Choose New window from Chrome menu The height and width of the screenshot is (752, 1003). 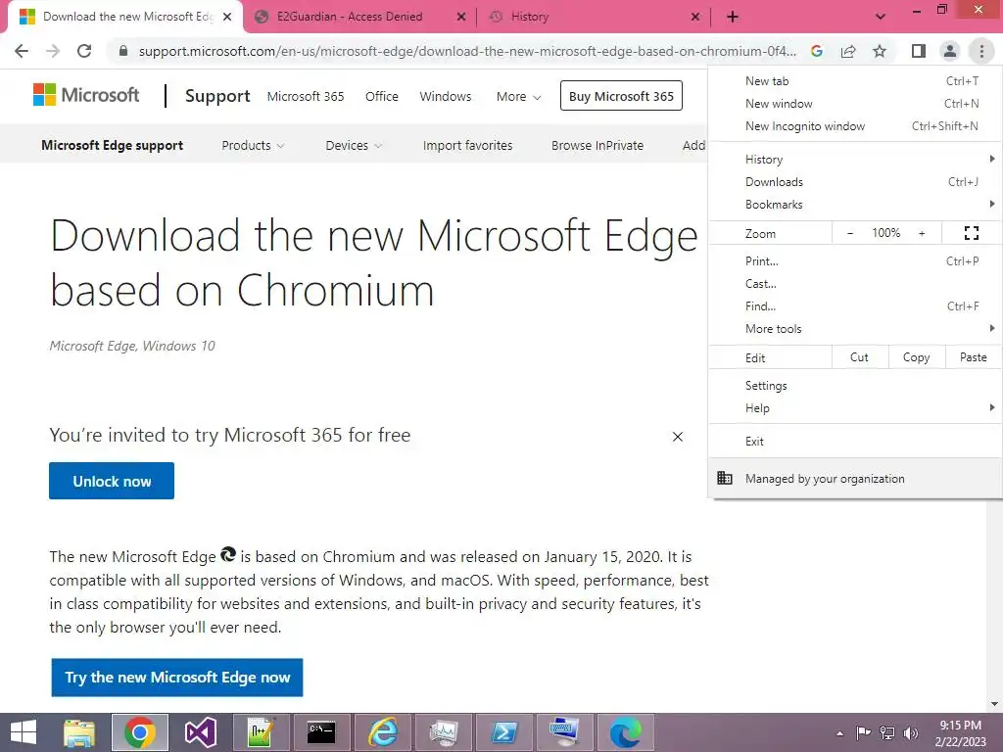[x=855, y=104]
